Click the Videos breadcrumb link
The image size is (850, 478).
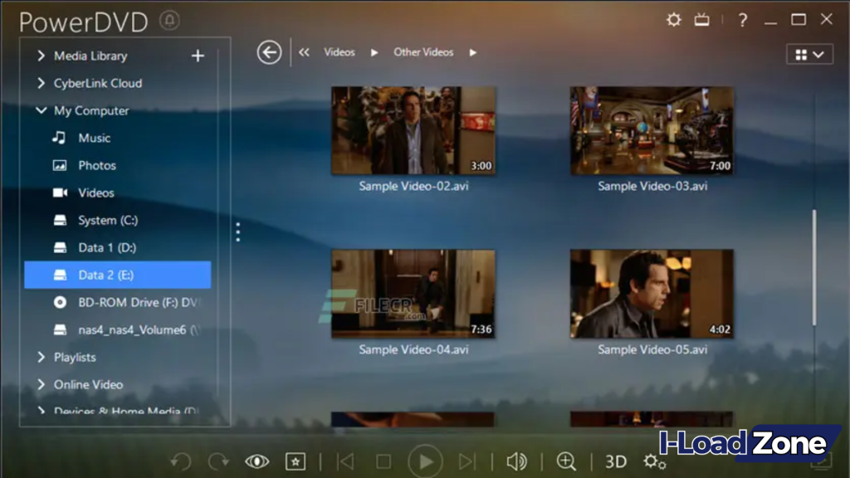tap(339, 52)
